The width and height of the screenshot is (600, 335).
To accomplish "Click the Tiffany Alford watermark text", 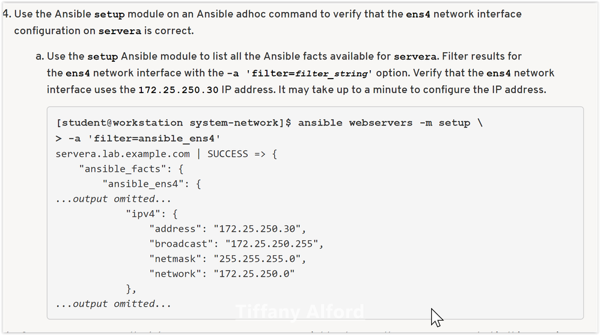I will [x=299, y=312].
